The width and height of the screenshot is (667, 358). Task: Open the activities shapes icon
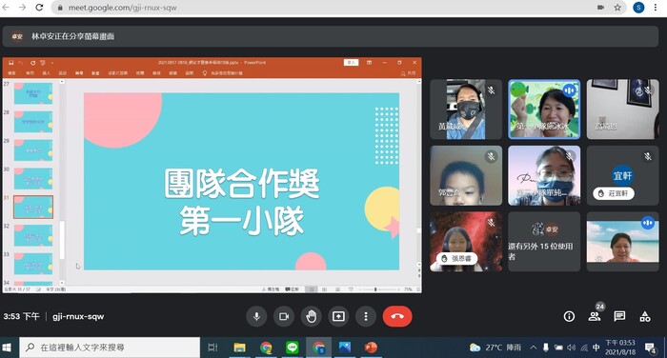[x=645, y=316]
